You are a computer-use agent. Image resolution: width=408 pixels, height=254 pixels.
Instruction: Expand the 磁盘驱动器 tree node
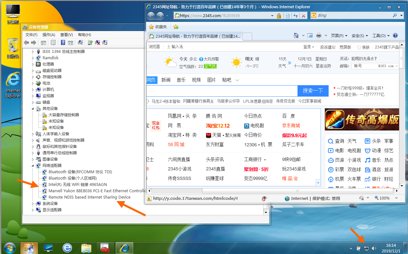pyautogui.click(x=33, y=70)
